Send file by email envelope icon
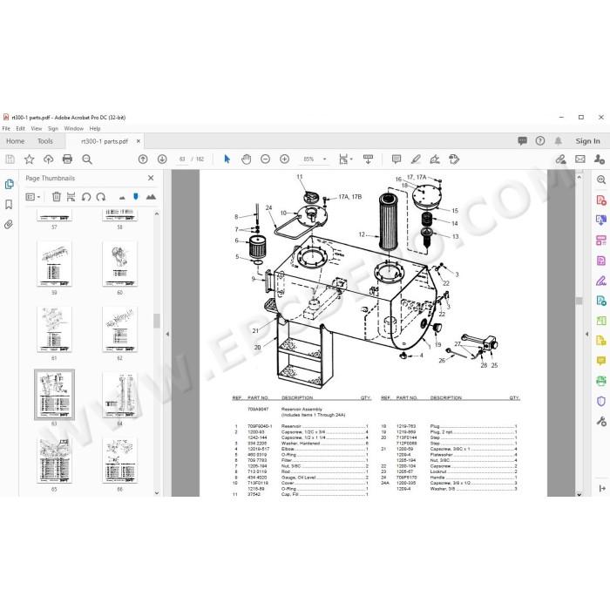610x610 pixels. 579,159
